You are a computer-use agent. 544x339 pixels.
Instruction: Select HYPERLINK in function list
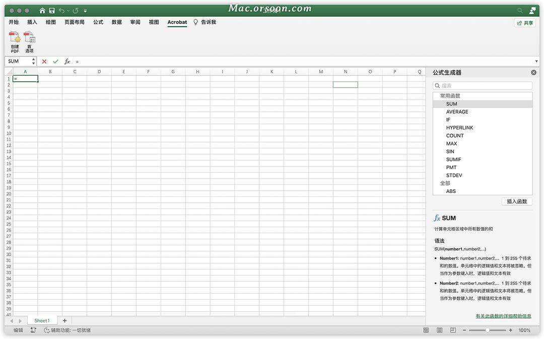[483, 127]
